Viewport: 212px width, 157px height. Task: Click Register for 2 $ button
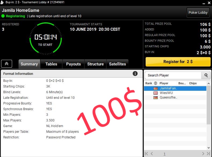178,62
